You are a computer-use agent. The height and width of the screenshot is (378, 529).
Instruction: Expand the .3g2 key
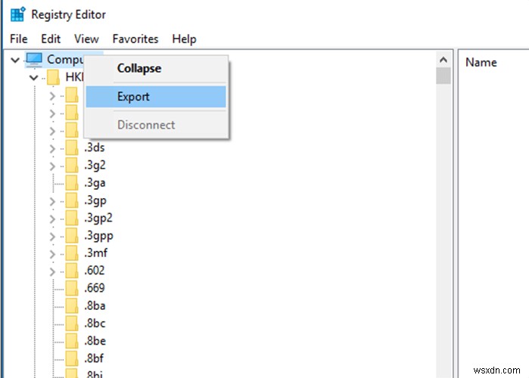coord(52,166)
